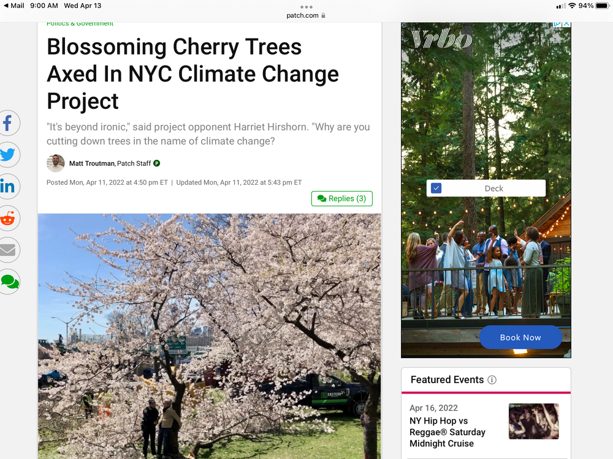
Task: Share article via Twitter bird icon
Action: [x=7, y=155]
